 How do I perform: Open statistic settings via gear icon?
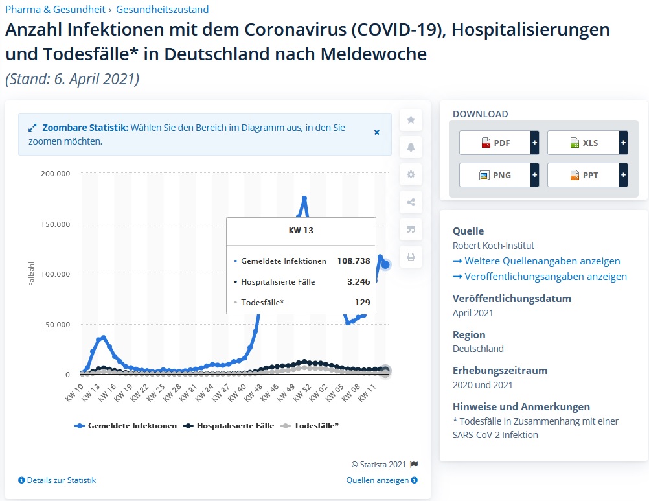411,174
